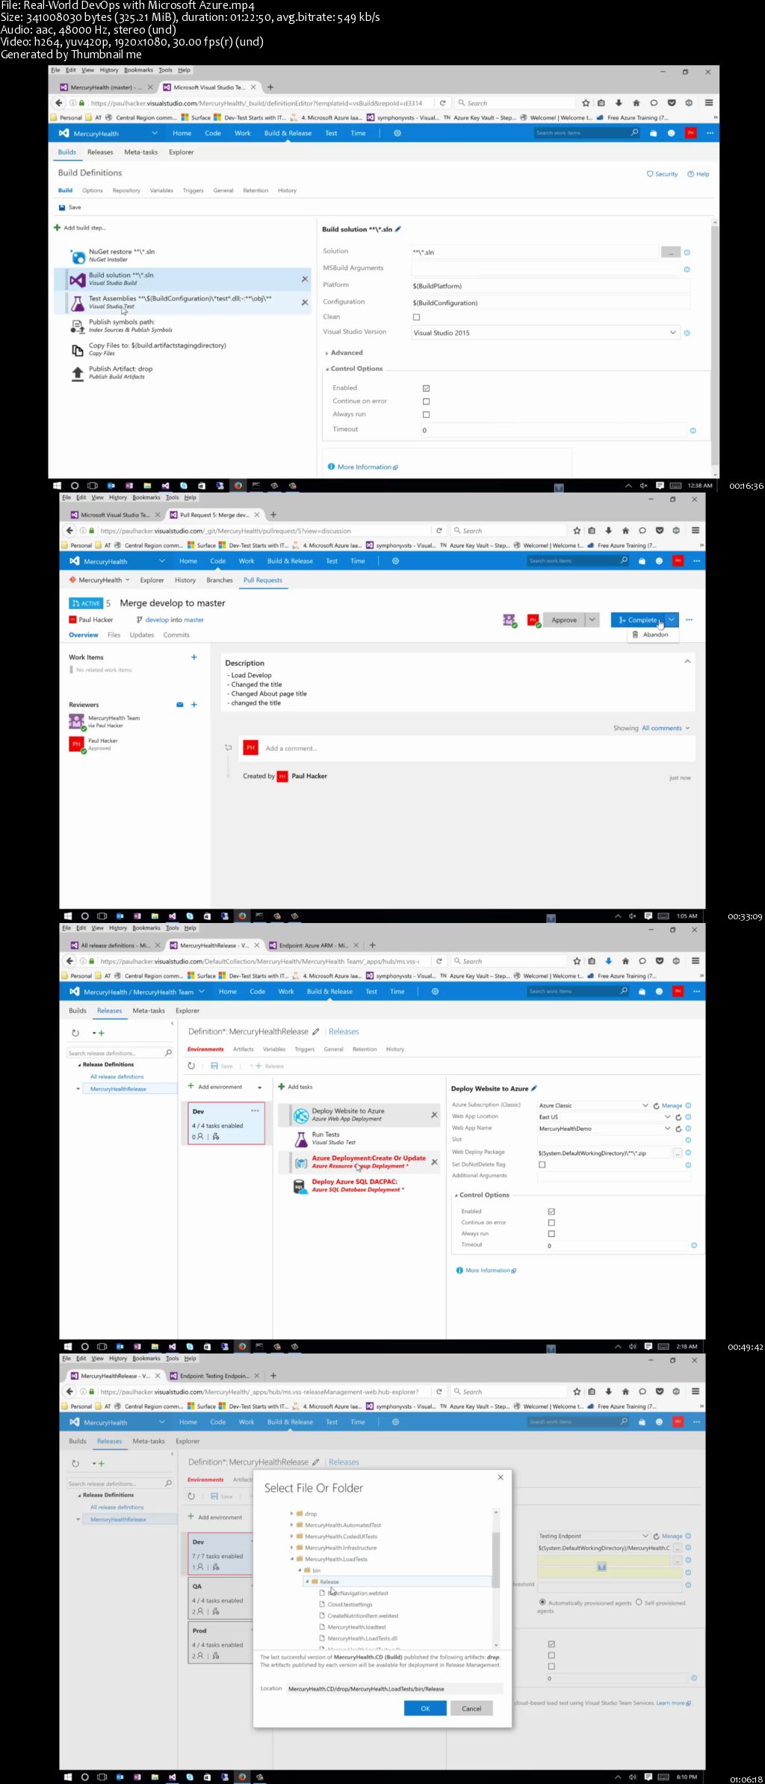Remove the Azure Deployment Create Or Update task

click(x=434, y=1162)
